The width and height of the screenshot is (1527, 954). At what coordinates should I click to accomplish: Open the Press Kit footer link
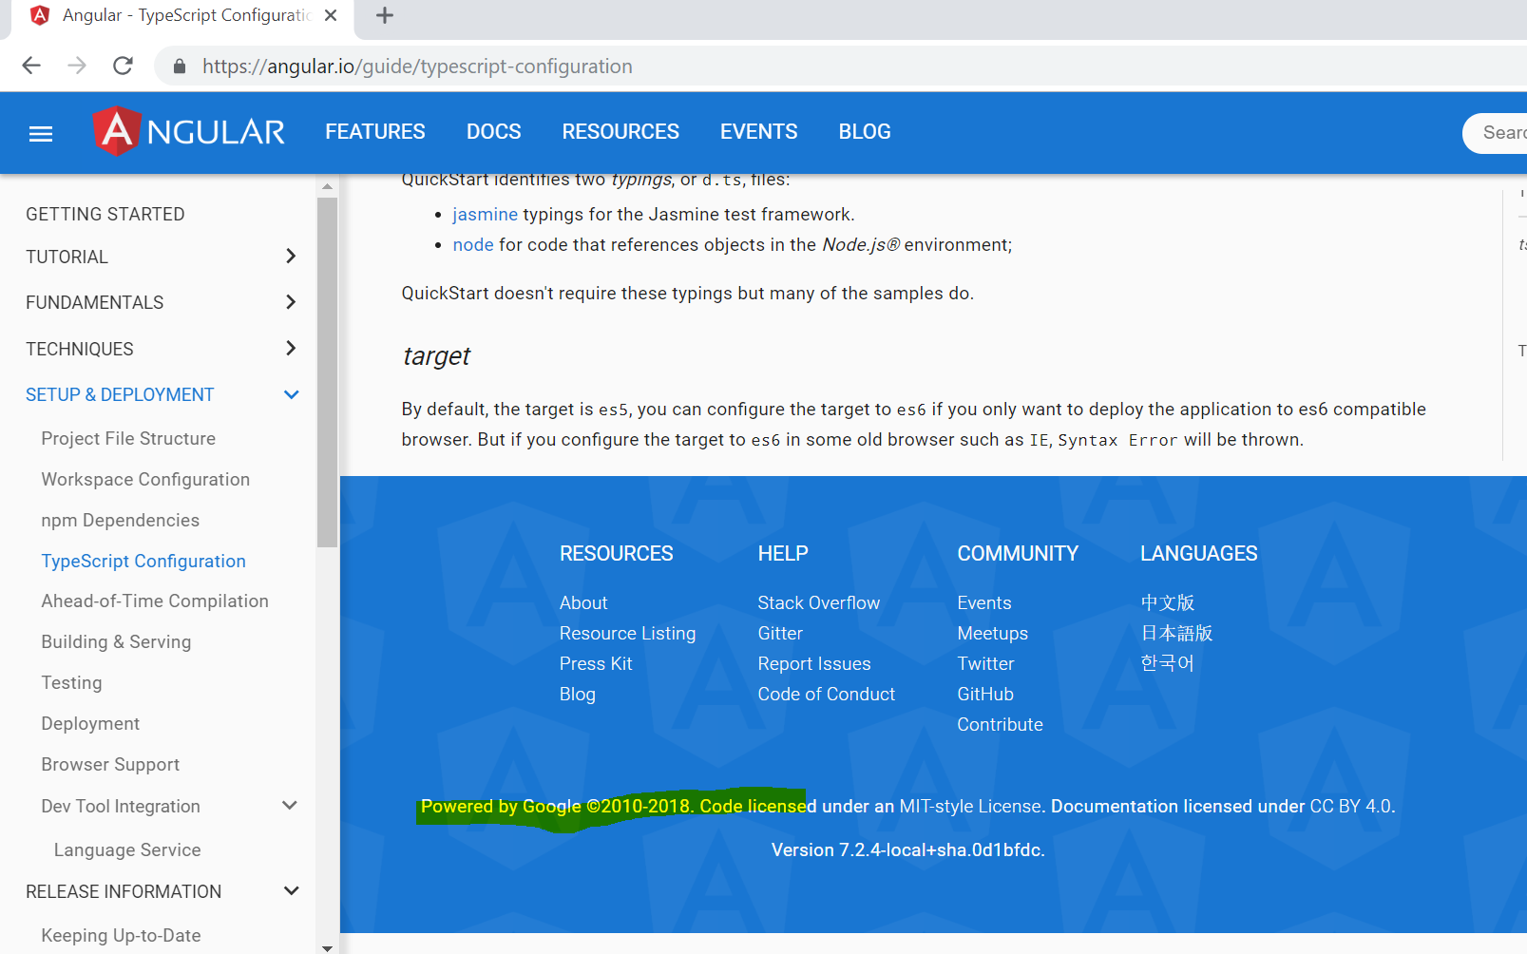pyautogui.click(x=596, y=664)
